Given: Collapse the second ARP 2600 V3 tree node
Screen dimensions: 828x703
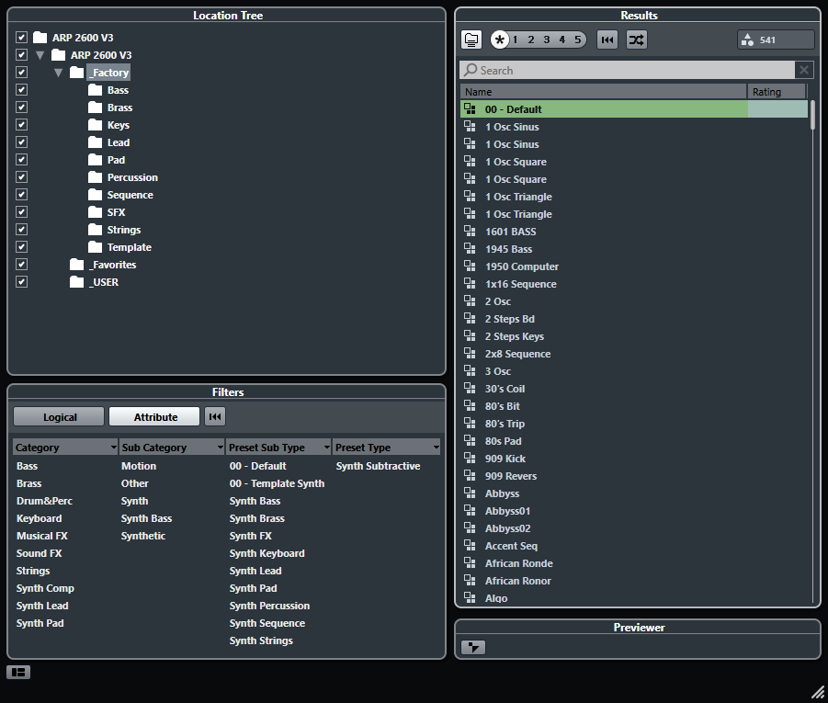Looking at the screenshot, I should click(40, 55).
